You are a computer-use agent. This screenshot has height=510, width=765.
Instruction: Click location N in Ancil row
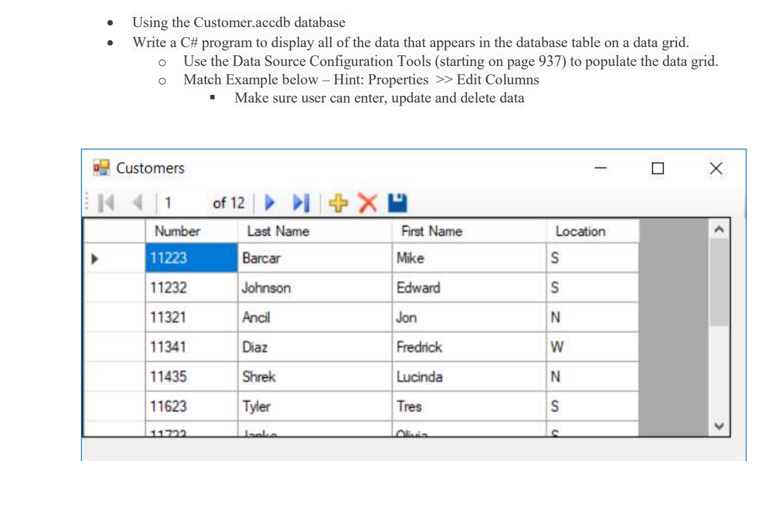pyautogui.click(x=593, y=317)
